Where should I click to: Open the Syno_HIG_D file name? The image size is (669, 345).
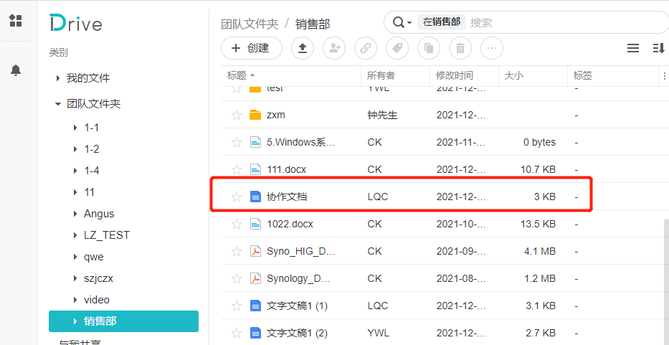pyautogui.click(x=300, y=251)
